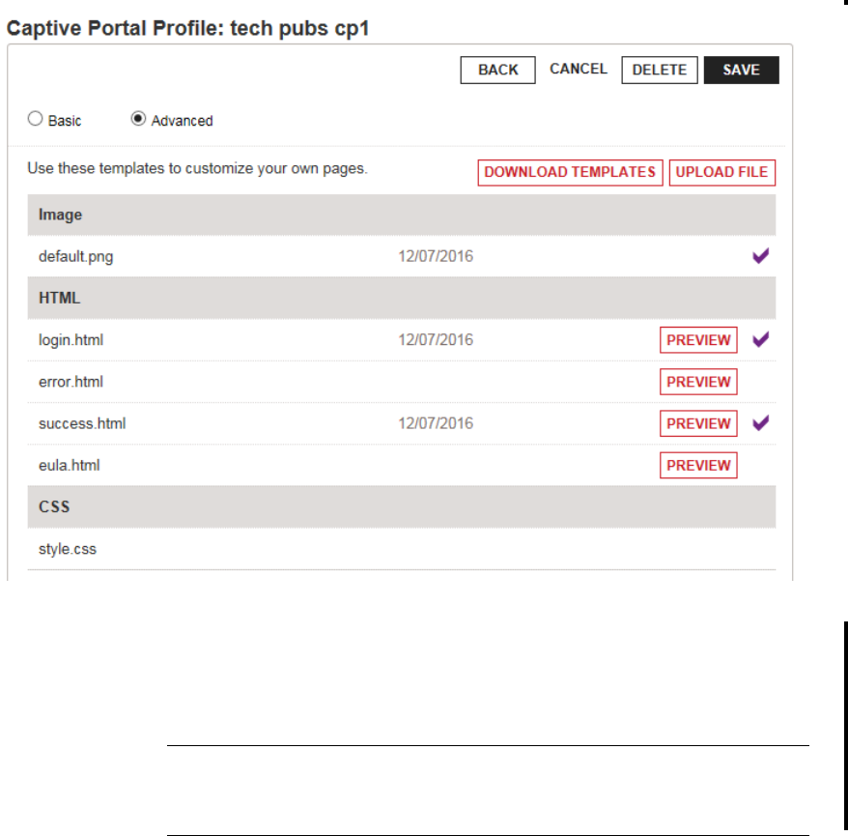Preview the error.html page
The height and width of the screenshot is (836, 848).
698,382
